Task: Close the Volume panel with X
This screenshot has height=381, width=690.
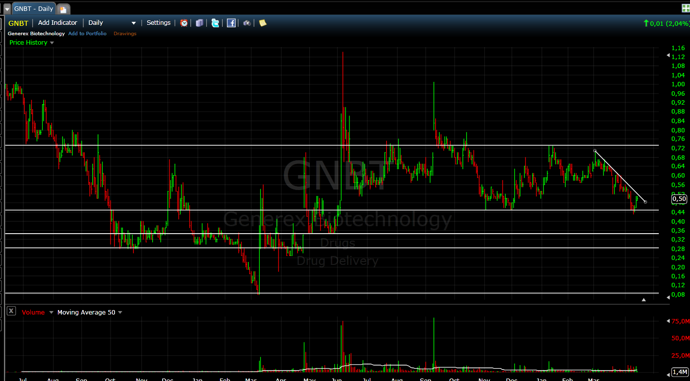Action: [11, 311]
